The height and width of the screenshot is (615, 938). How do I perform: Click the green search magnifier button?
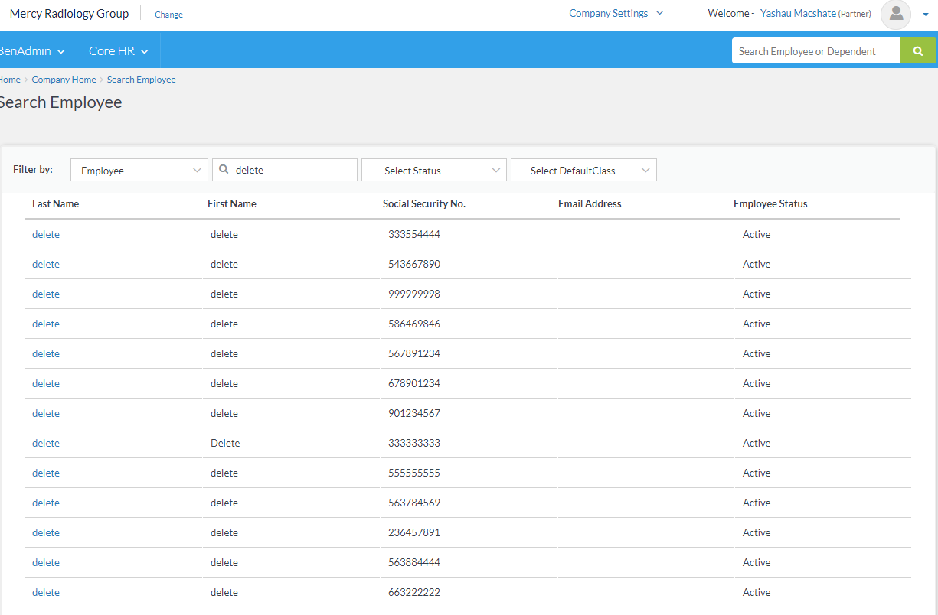pos(917,50)
